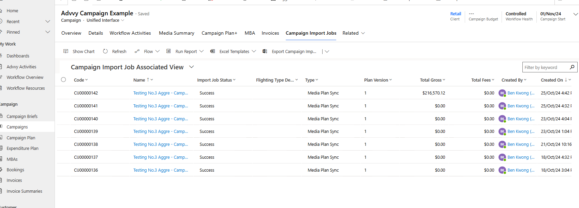Image resolution: width=579 pixels, height=208 pixels.
Task: Expand the Campaign Import Job Associated View selector
Action: tap(192, 67)
